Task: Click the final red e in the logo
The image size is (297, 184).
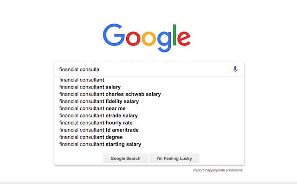Action: click(x=184, y=39)
